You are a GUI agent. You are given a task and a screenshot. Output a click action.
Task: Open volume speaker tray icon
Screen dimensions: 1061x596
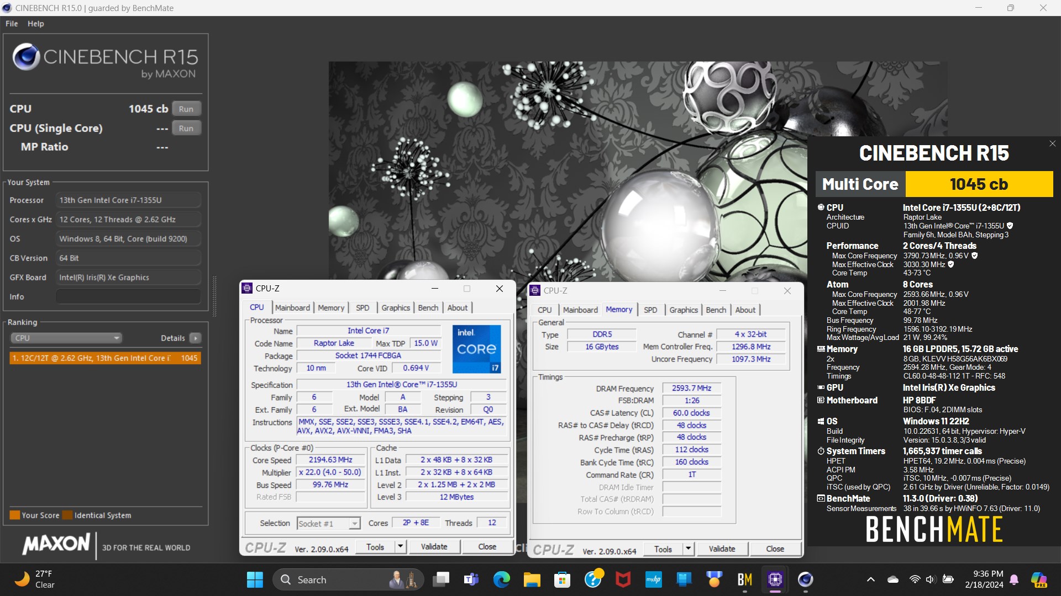tap(931, 579)
